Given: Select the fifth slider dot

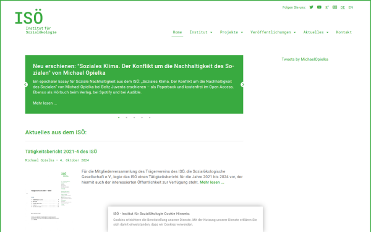Looking at the screenshot, I should point(150,118).
